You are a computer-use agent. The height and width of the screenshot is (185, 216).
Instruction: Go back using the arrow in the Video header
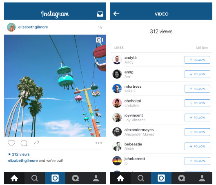[116, 14]
